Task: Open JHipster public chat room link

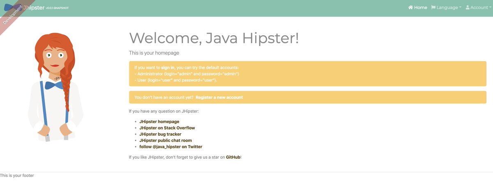Action: pos(166,140)
